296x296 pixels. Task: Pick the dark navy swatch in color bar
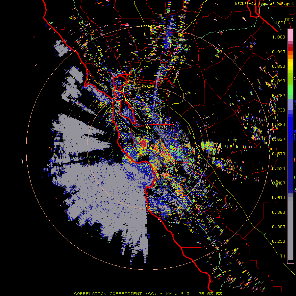[290, 166]
